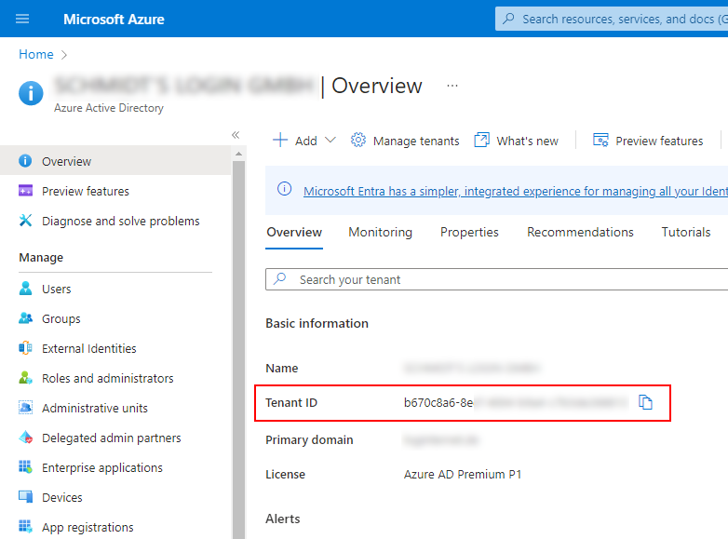Screen dimensions: 728x539
Task: Switch to the Monitoring tab
Action: (x=380, y=232)
